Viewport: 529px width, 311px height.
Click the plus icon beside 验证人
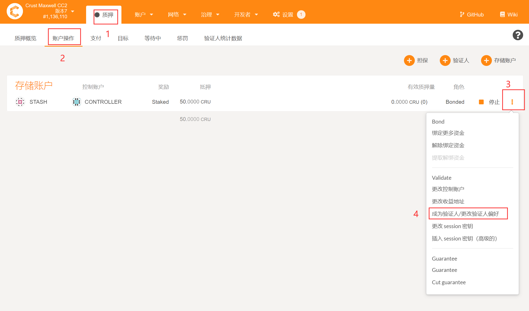click(x=445, y=61)
